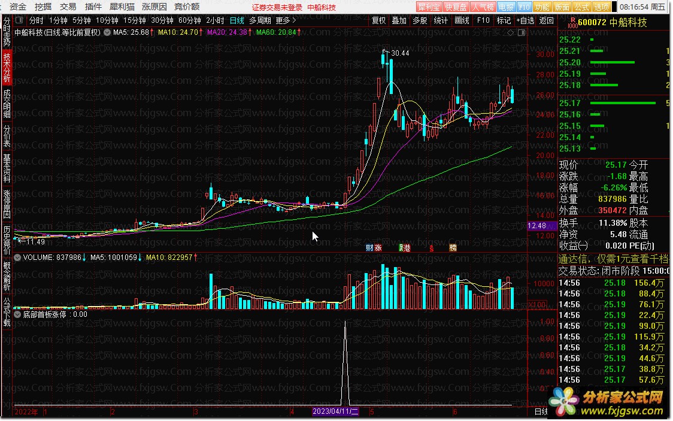Click the 证券交易未登录 login link
The height and width of the screenshot is (421, 673).
[277, 7]
